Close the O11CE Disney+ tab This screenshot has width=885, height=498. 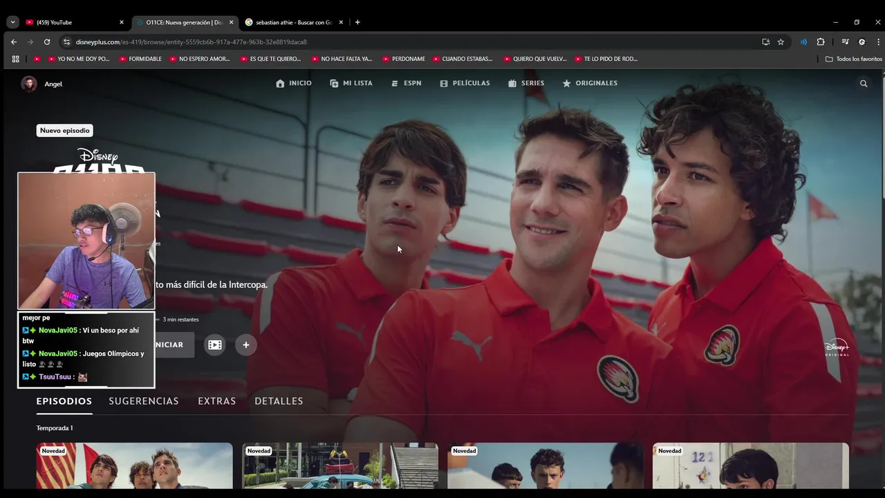[232, 22]
